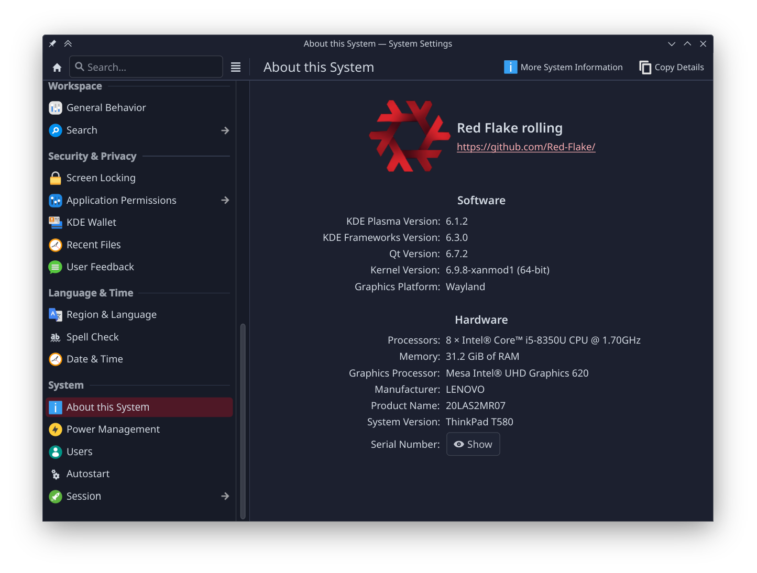This screenshot has width=757, height=573.
Task: Open the Users settings page
Action: coord(139,452)
